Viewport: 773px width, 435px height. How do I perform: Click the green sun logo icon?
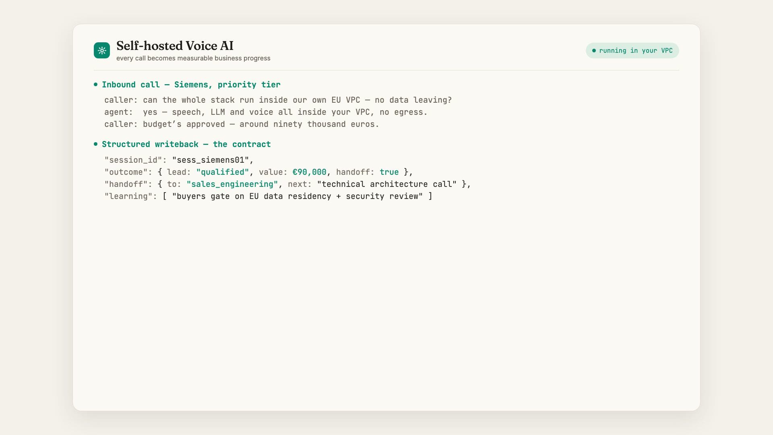tap(102, 51)
